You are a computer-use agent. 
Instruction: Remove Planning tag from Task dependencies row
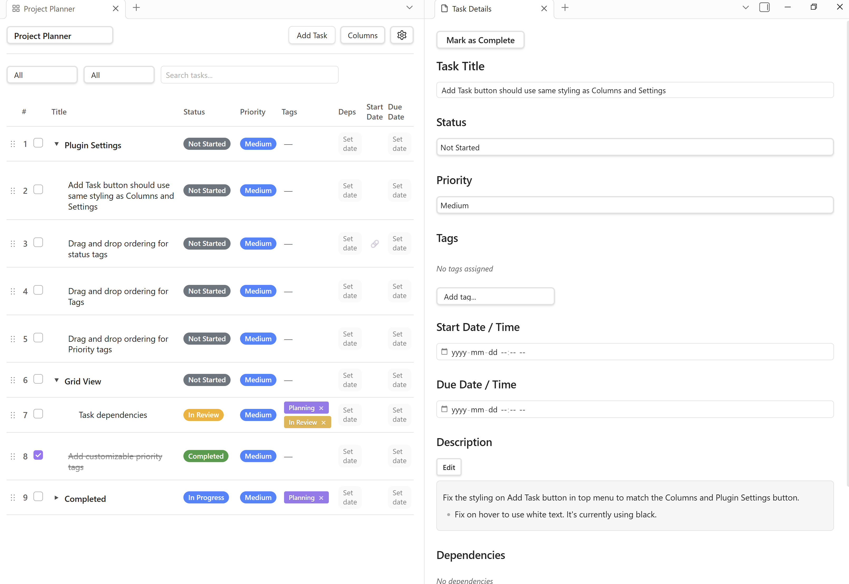click(321, 408)
